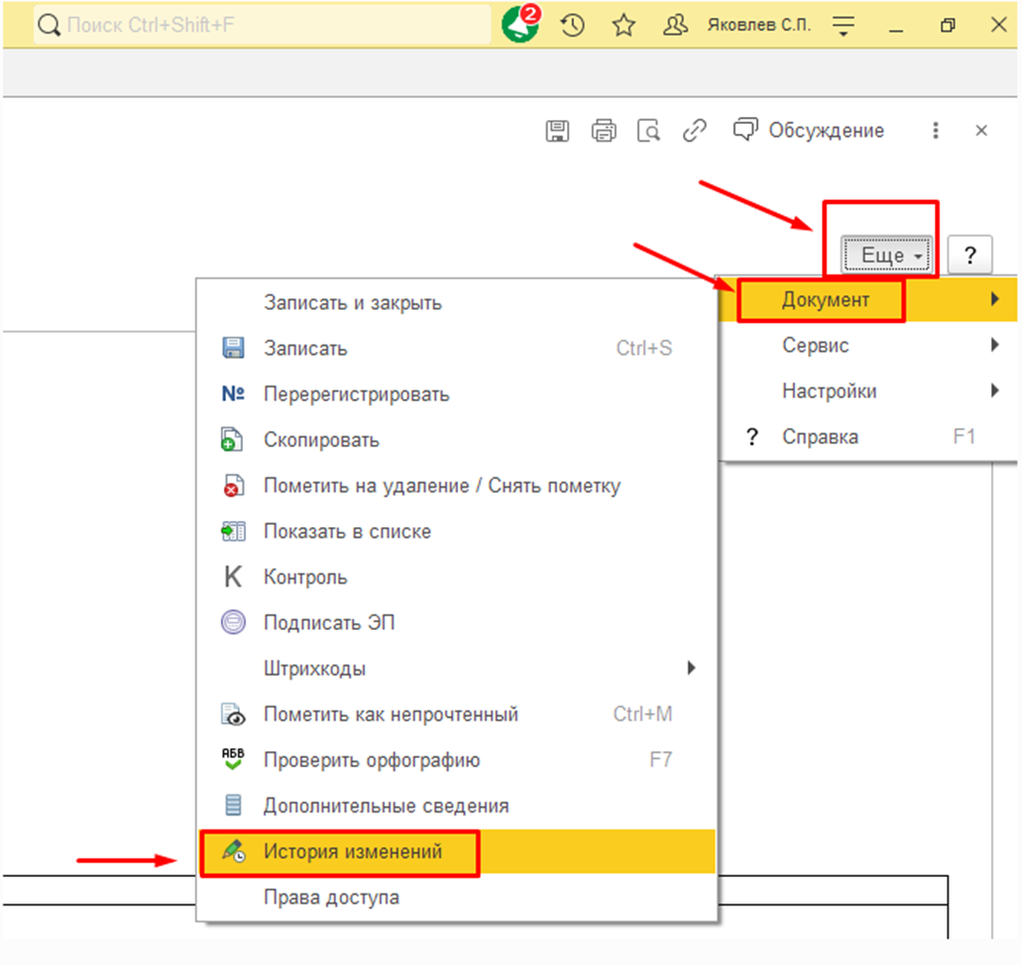Click the Еще dropdown button
The image size is (1022, 965).
point(887,256)
